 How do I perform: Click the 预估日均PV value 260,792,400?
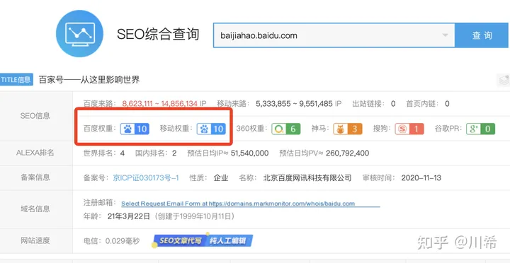(x=347, y=153)
